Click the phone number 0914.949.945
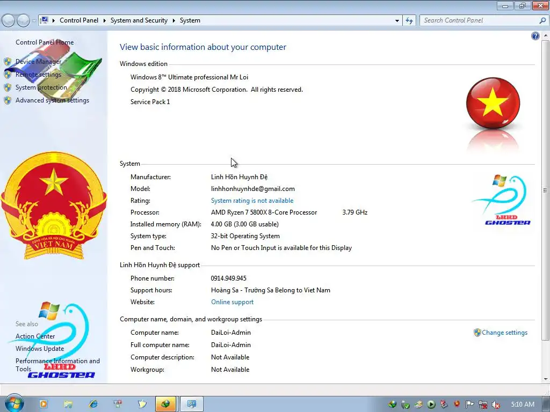This screenshot has width=550, height=412. [x=229, y=278]
